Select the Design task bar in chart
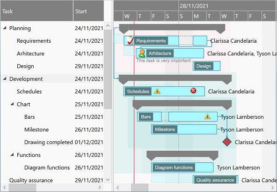This screenshot has width=277, height=192. [206, 66]
